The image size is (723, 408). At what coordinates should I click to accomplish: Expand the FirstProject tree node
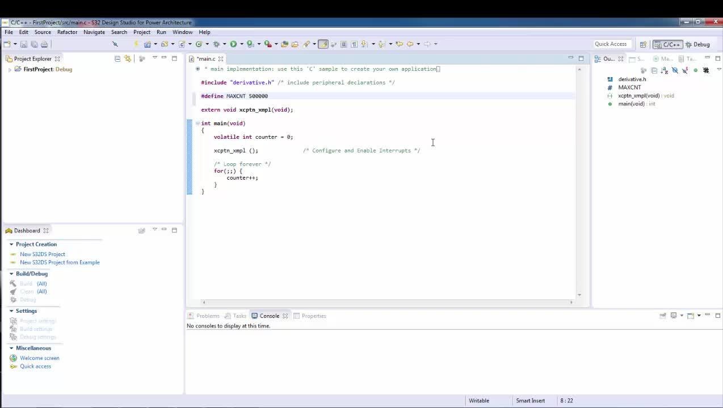[x=10, y=70]
